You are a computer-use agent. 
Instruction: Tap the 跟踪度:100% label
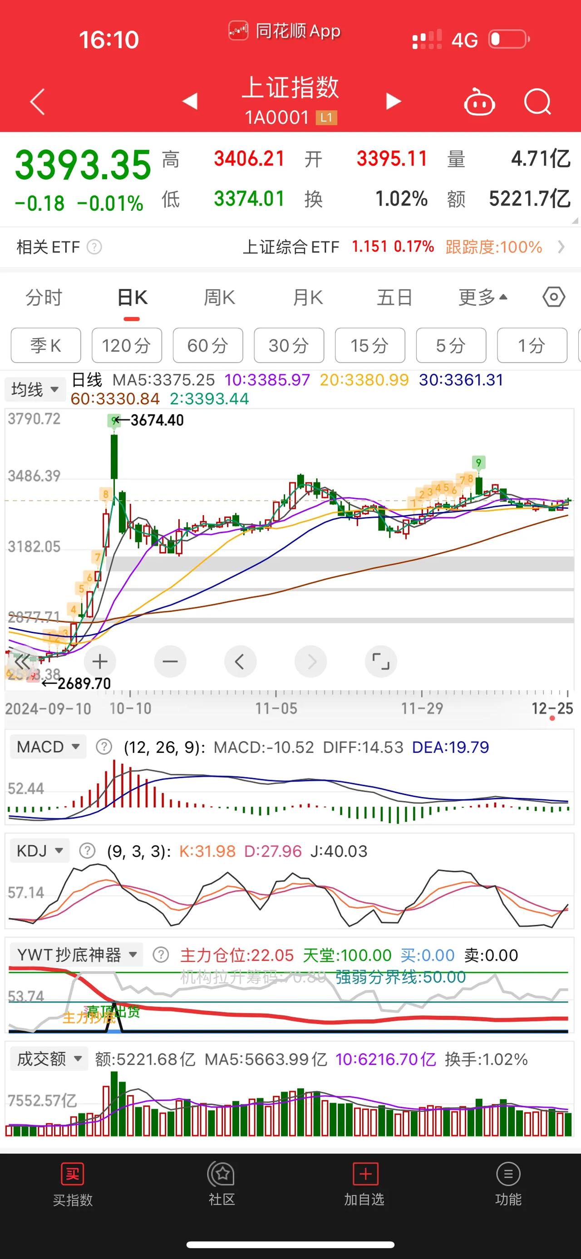493,247
